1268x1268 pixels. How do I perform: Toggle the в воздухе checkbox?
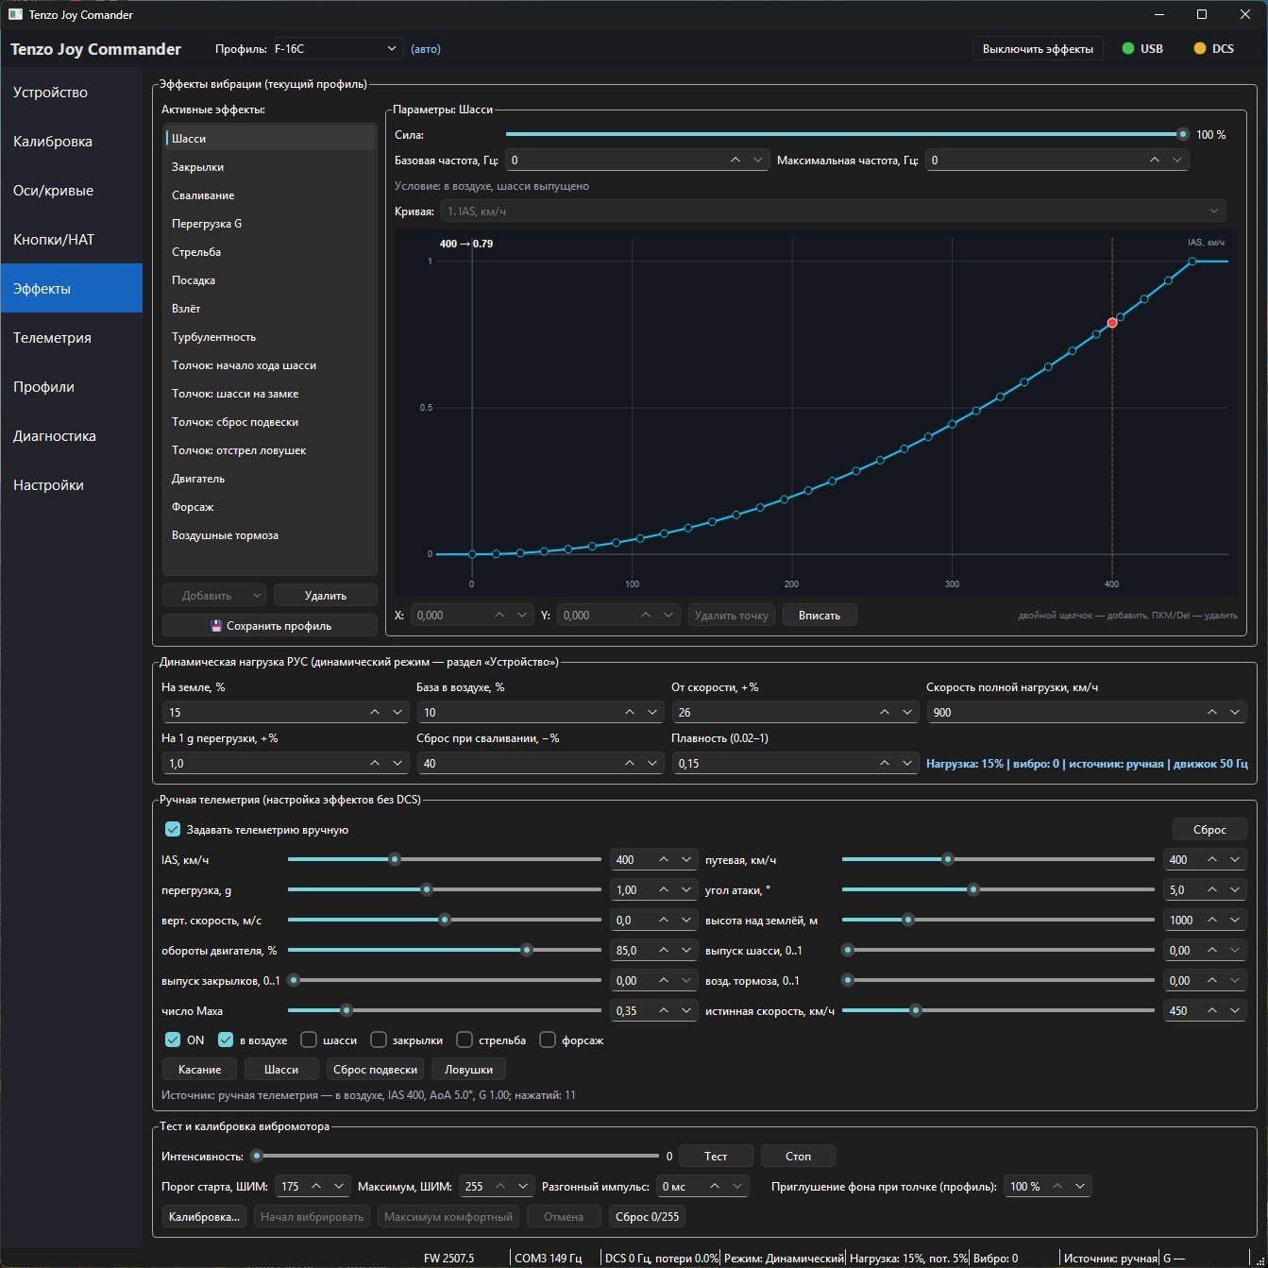226,1040
